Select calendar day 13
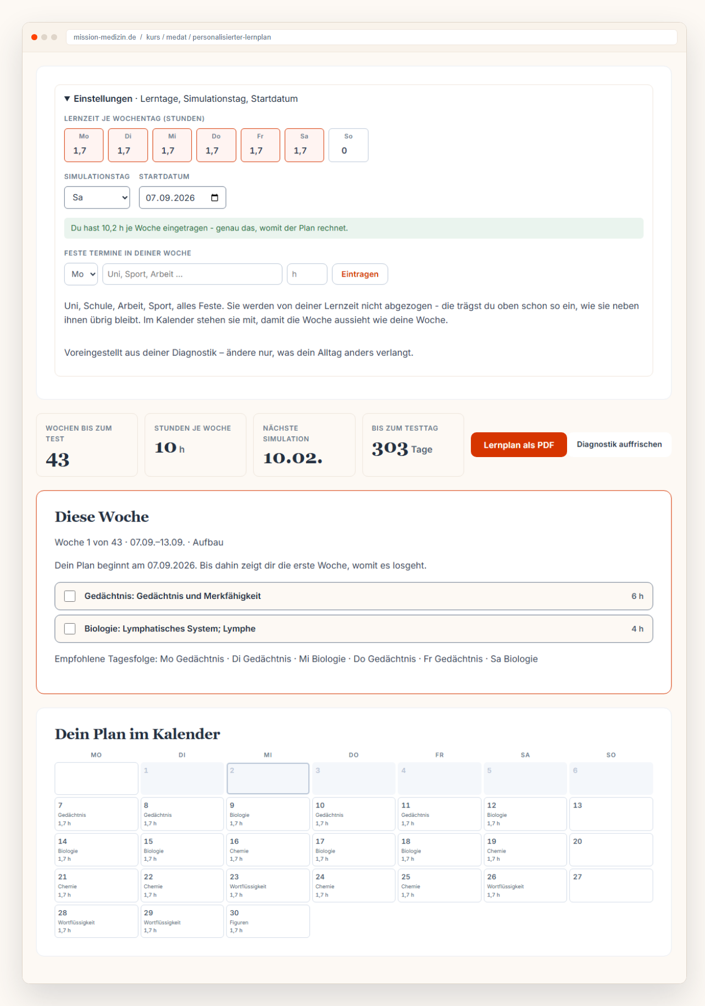 [611, 814]
